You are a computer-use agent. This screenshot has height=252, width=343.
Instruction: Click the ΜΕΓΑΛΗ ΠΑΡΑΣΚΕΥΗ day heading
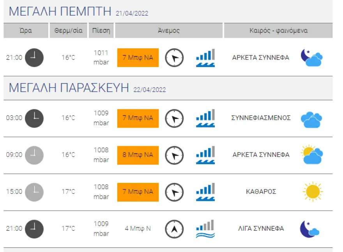pos(69,88)
